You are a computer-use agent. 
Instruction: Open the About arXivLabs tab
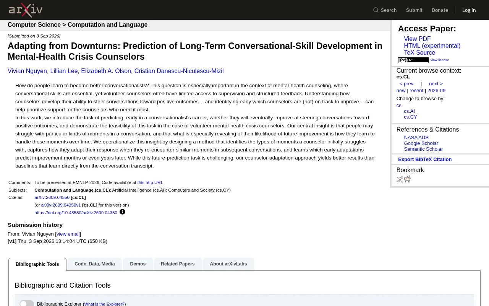coord(228,264)
